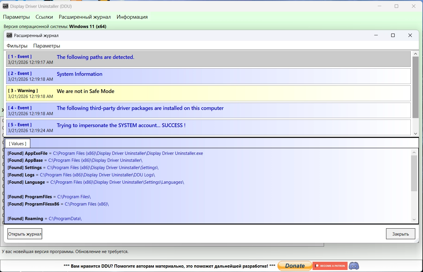Click the [Found] Roaming path line

tap(44, 219)
